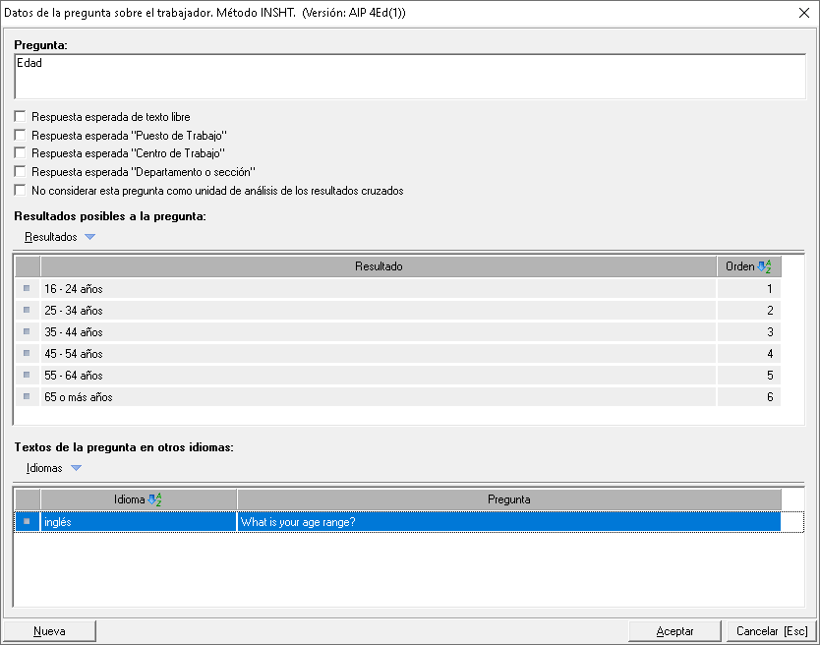This screenshot has height=645, width=820.
Task: Click sort icon in Orden column header
Action: [765, 266]
